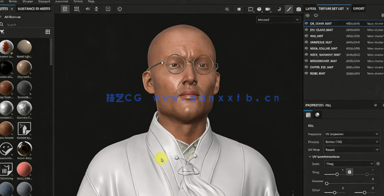Select the beige smooth sphere material
Screen dimensions: 384x196
click(24, 47)
